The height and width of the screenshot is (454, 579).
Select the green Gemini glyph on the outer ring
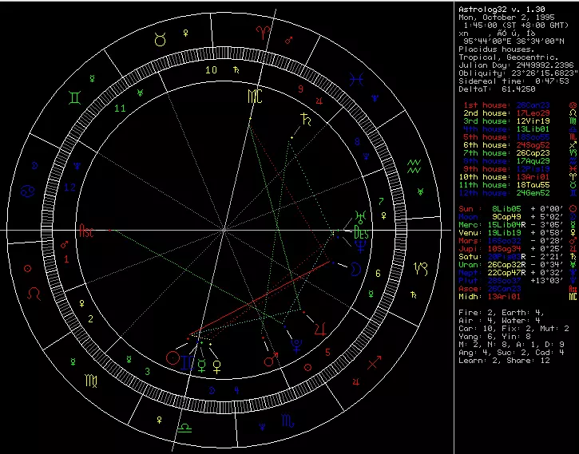[75, 97]
